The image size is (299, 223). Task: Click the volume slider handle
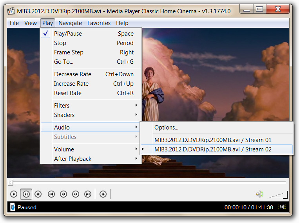285,194
